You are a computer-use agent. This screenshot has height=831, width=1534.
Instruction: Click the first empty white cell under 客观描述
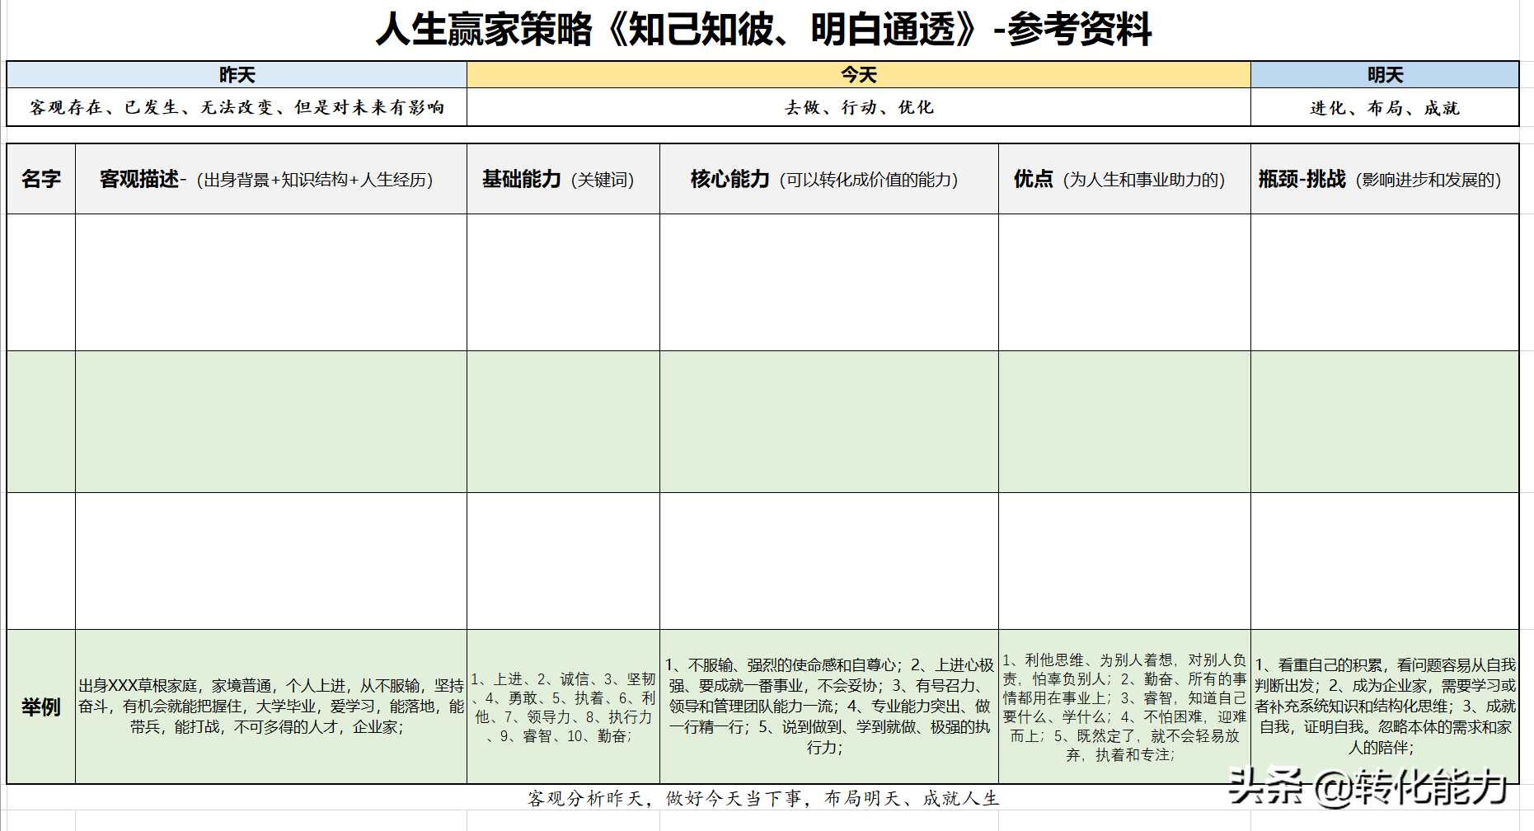pyautogui.click(x=271, y=282)
